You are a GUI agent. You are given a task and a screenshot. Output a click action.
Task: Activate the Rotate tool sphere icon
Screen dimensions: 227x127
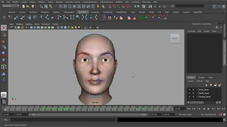[4, 54]
